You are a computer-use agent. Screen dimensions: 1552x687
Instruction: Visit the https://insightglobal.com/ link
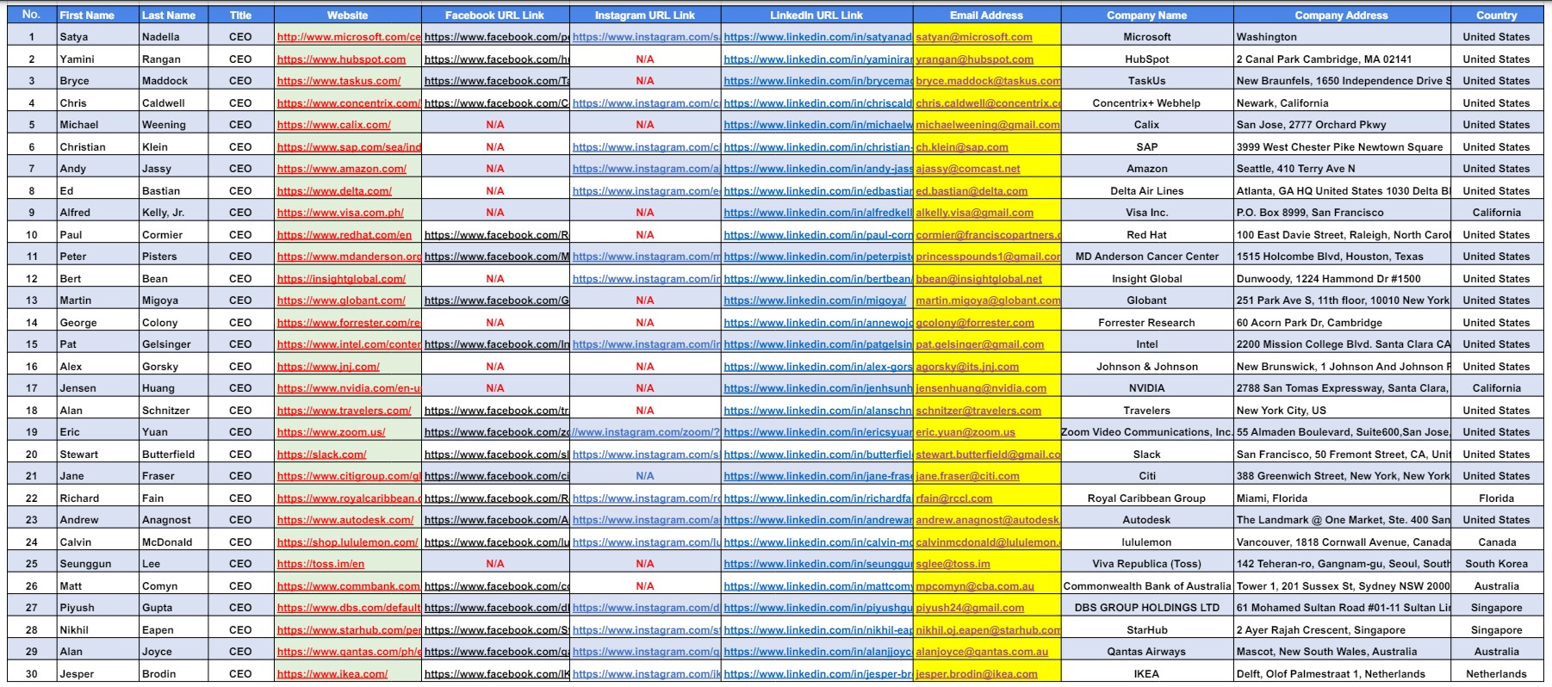pos(341,279)
